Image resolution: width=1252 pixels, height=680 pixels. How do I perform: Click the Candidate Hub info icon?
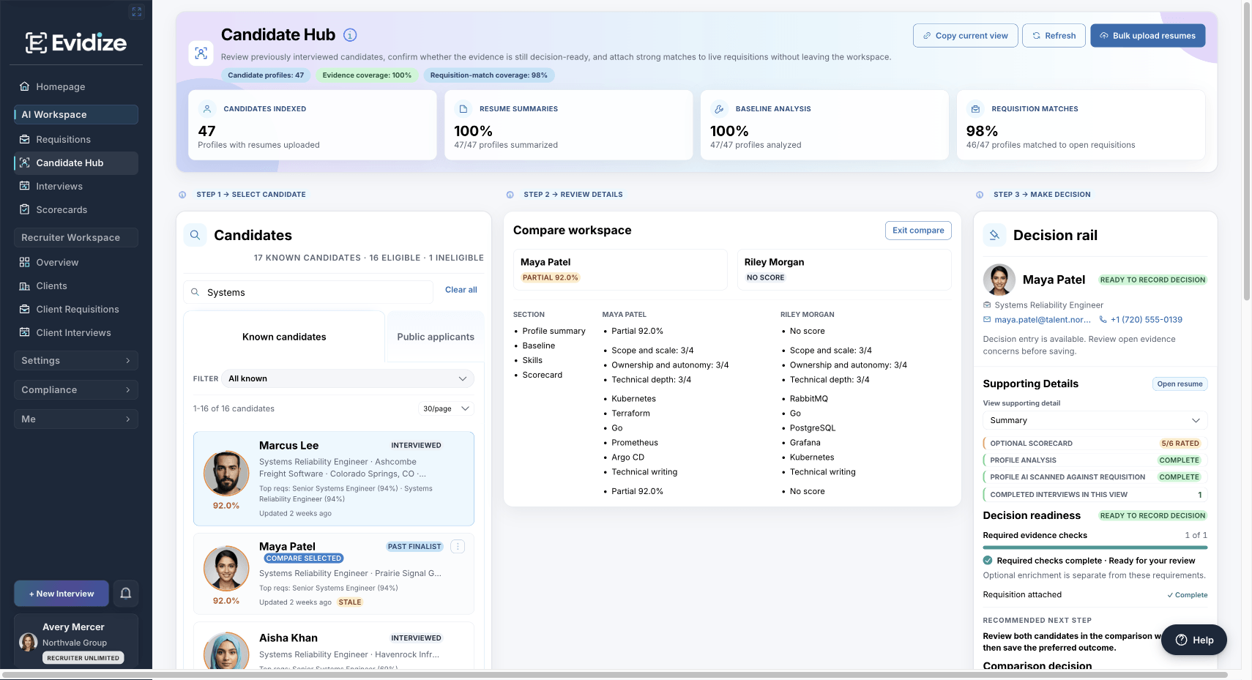[350, 35]
